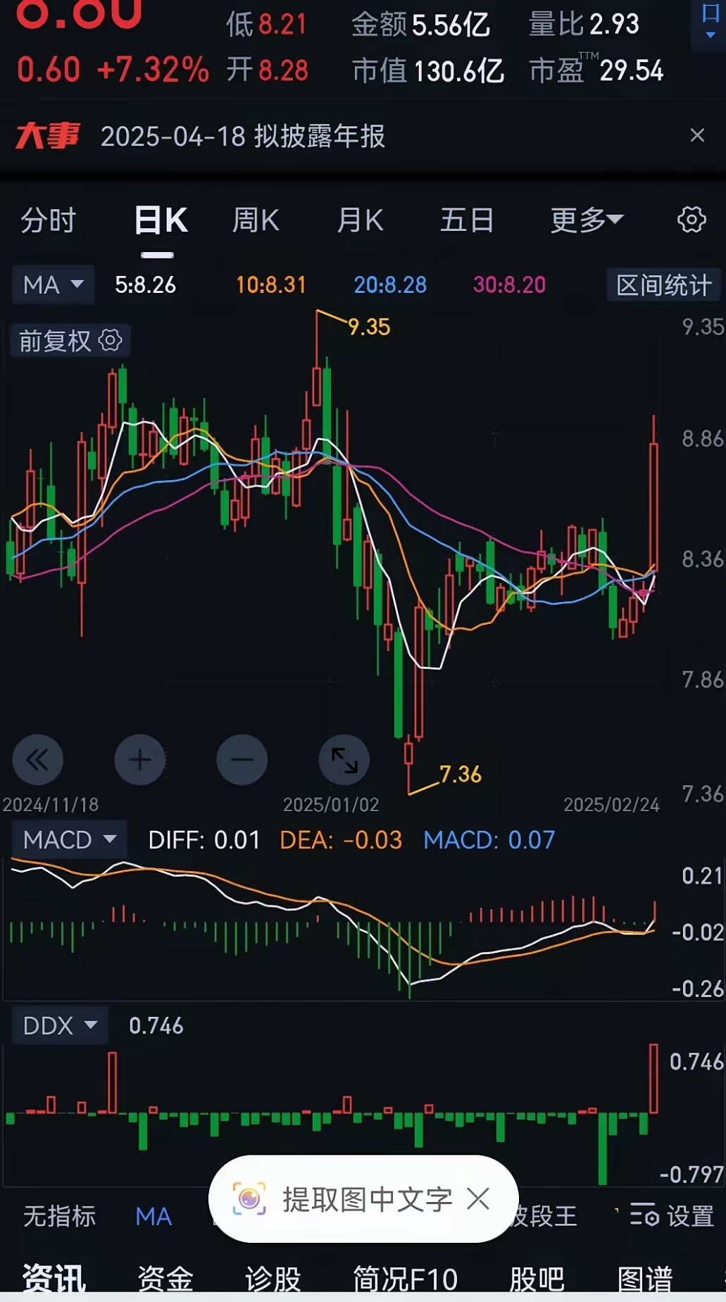Image resolution: width=726 pixels, height=1302 pixels.
Task: Tap the 2025/02/24 end date label
Action: tap(611, 804)
